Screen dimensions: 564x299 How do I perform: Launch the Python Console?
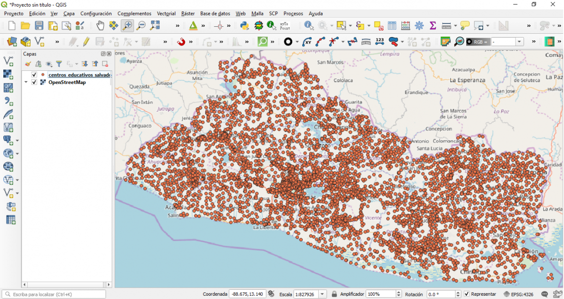pyautogui.click(x=243, y=25)
